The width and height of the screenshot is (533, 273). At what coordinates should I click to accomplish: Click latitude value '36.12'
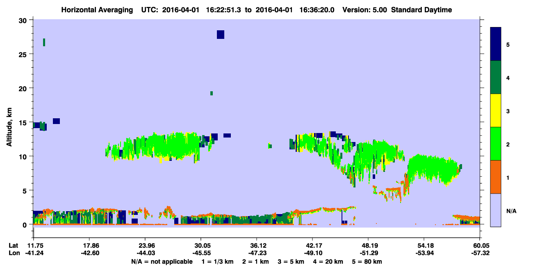(257, 246)
